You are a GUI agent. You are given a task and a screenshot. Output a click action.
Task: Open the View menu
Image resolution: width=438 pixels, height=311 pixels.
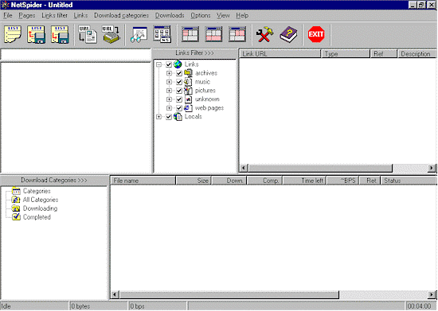(x=223, y=15)
